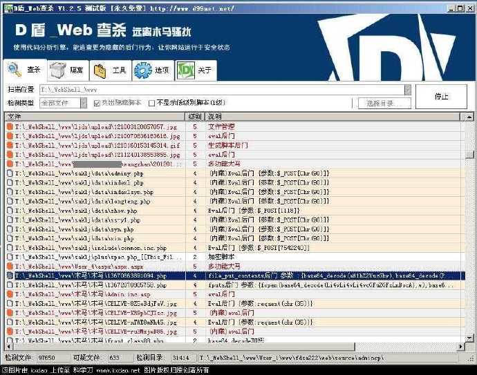Switch to the 选项 options tab
This screenshot has height=375, width=477.
(x=153, y=70)
